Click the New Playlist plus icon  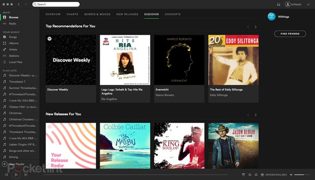pyautogui.click(x=4, y=164)
